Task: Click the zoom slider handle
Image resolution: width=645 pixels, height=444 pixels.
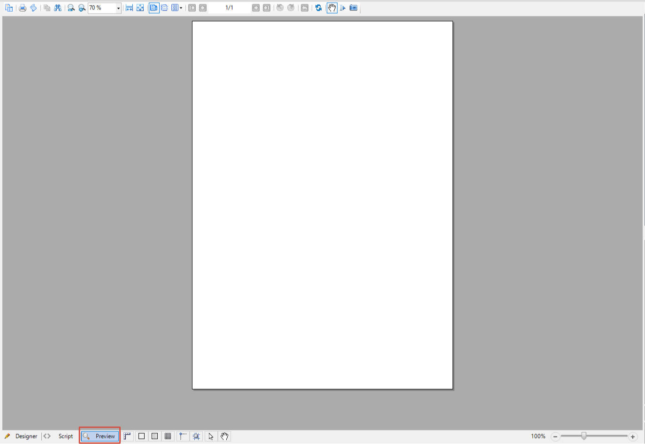Action: tap(584, 436)
